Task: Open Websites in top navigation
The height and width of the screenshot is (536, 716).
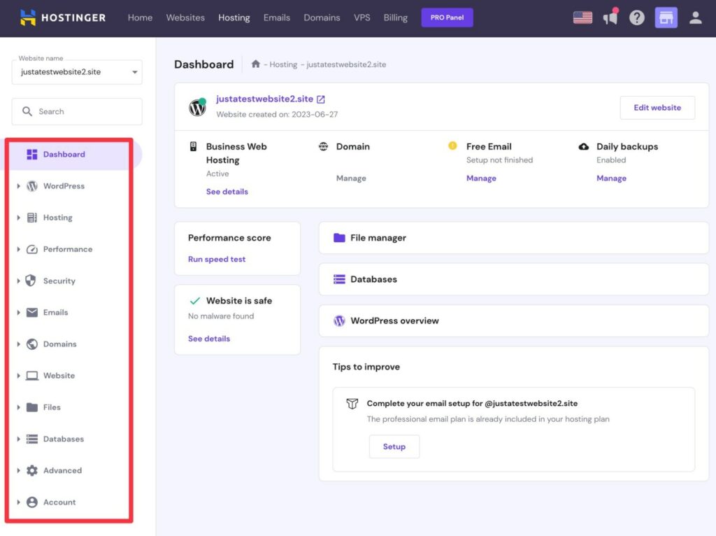Action: click(x=185, y=17)
